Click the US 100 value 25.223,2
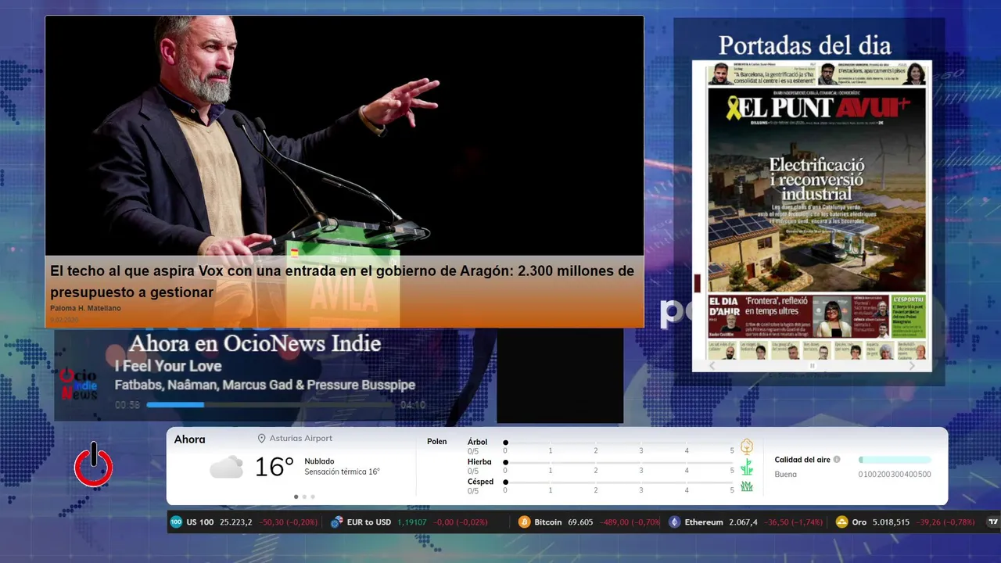 tap(236, 522)
